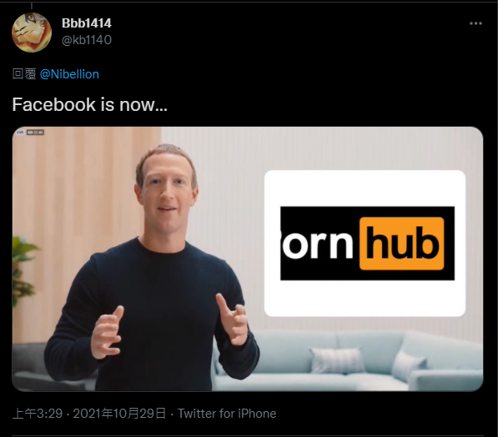Open the attached tweet image
Viewport: 498px width, 437px height.
point(248,259)
